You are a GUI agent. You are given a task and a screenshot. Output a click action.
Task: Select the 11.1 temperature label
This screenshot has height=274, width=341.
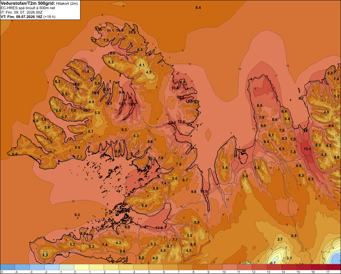[x=110, y=31]
